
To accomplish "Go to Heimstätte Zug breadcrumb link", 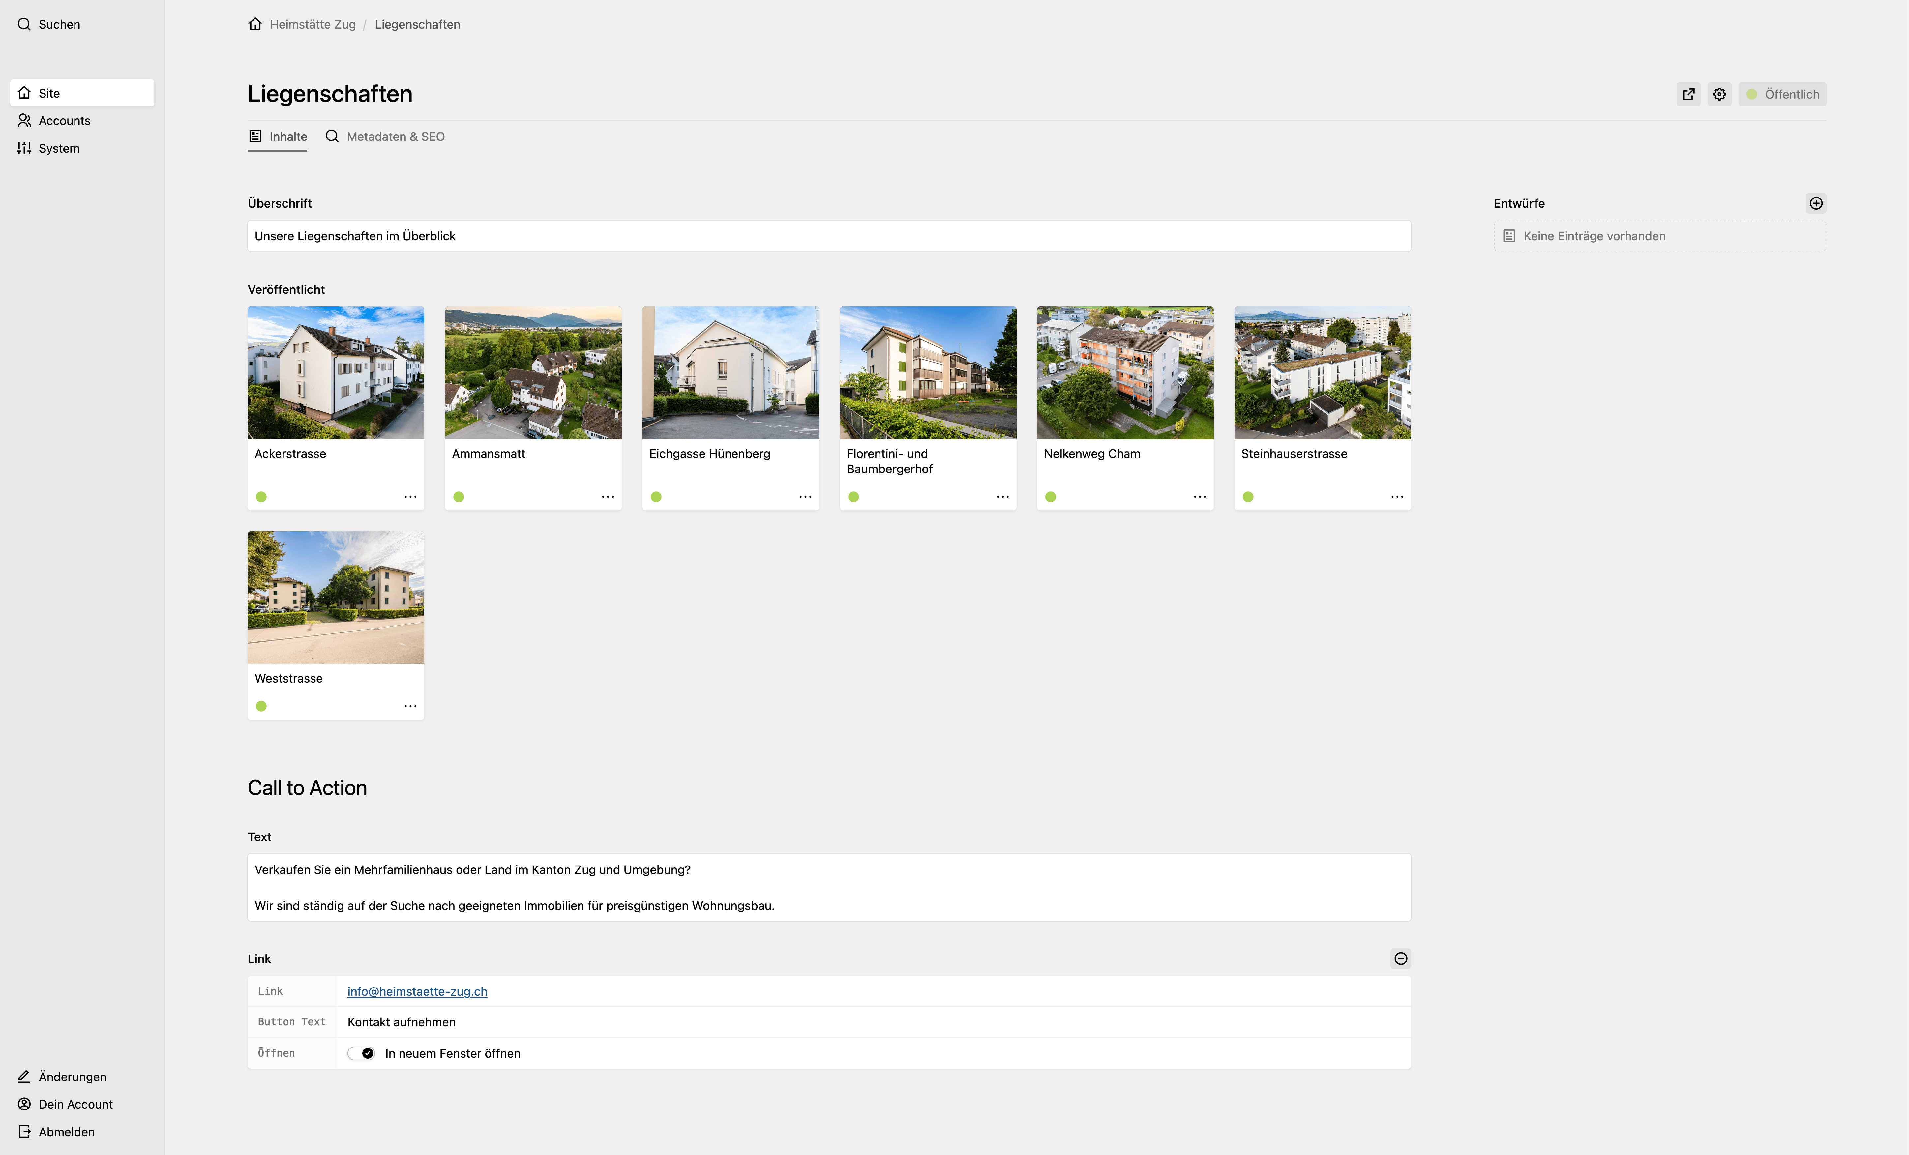I will (313, 24).
